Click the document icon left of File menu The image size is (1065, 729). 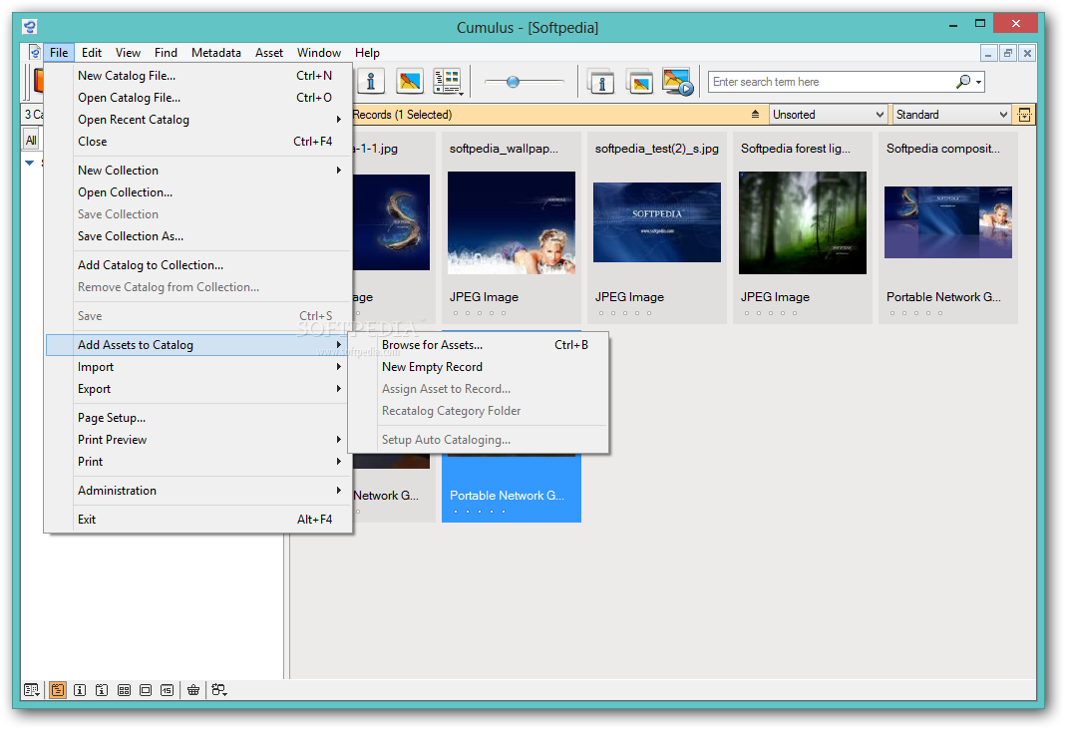[35, 52]
